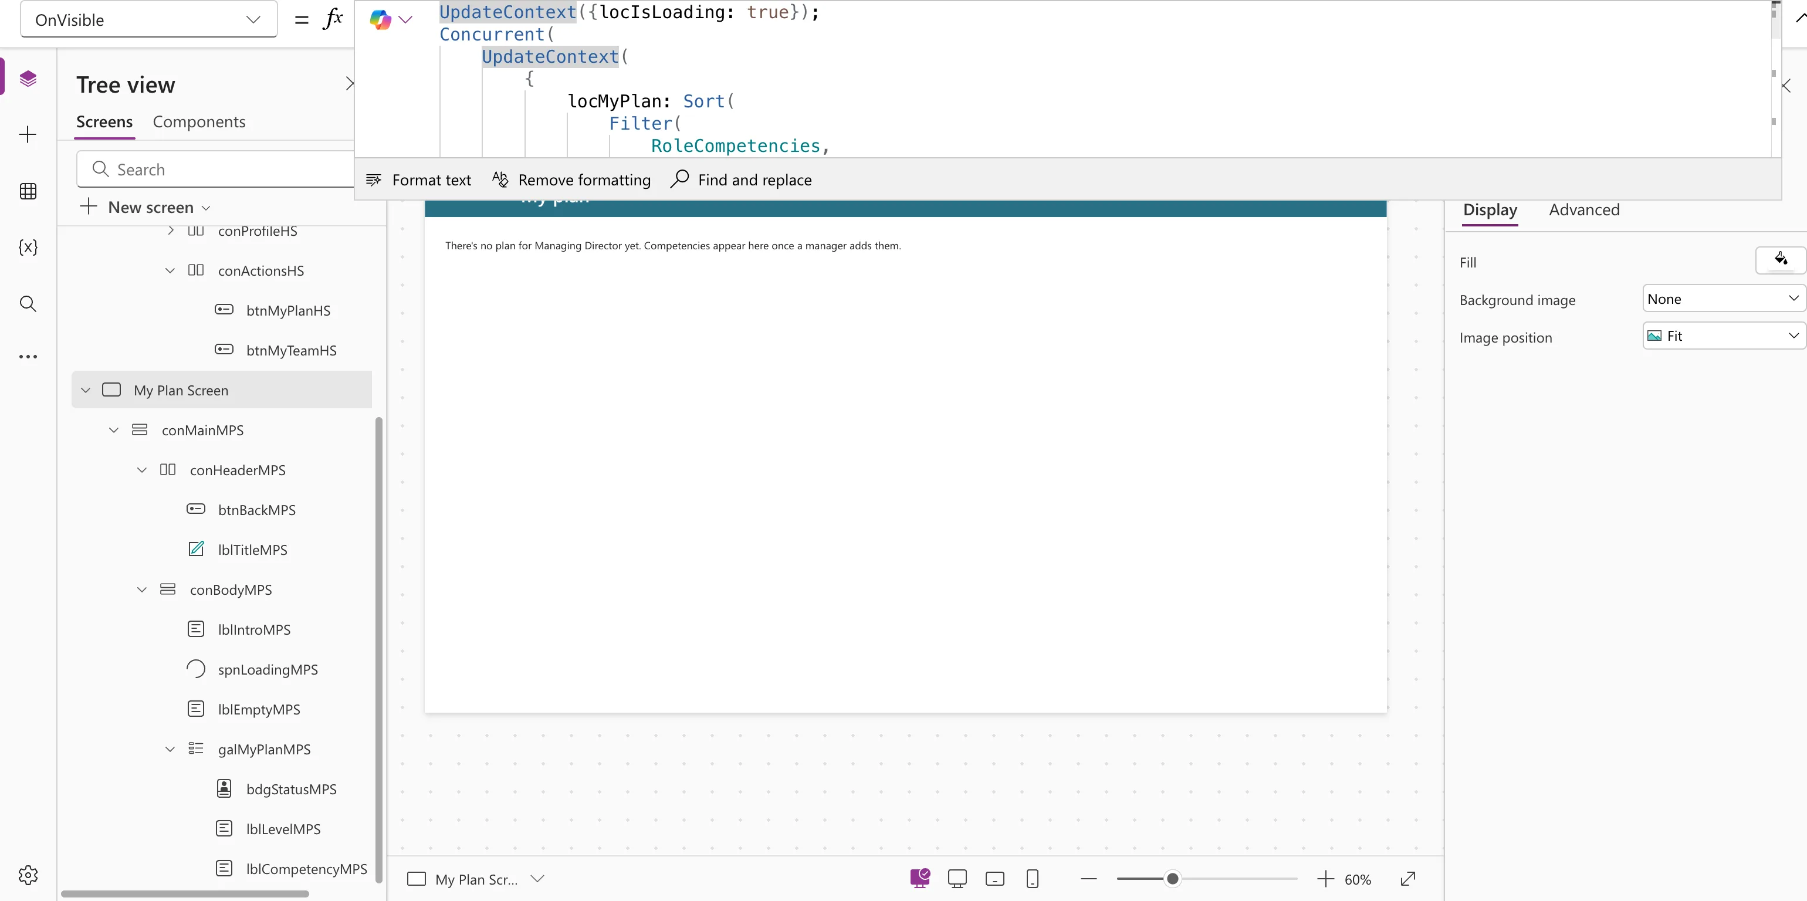Open the Tree view layers icon
The height and width of the screenshot is (901, 1807).
point(28,78)
